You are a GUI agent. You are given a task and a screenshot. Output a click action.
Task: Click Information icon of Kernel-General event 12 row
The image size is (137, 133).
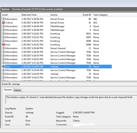3,48
